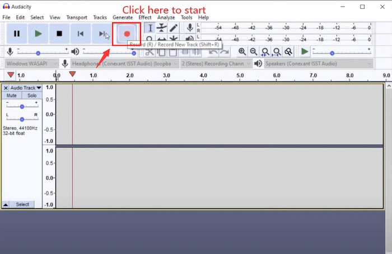Click the Undo arrow icon
This screenshot has height=254, width=392.
click(213, 52)
